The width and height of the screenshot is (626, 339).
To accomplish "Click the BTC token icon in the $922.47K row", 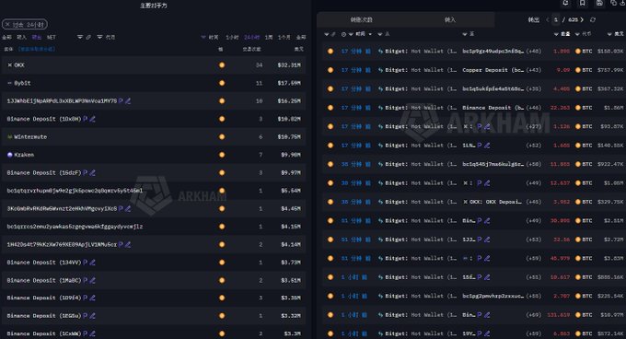I will (x=578, y=164).
